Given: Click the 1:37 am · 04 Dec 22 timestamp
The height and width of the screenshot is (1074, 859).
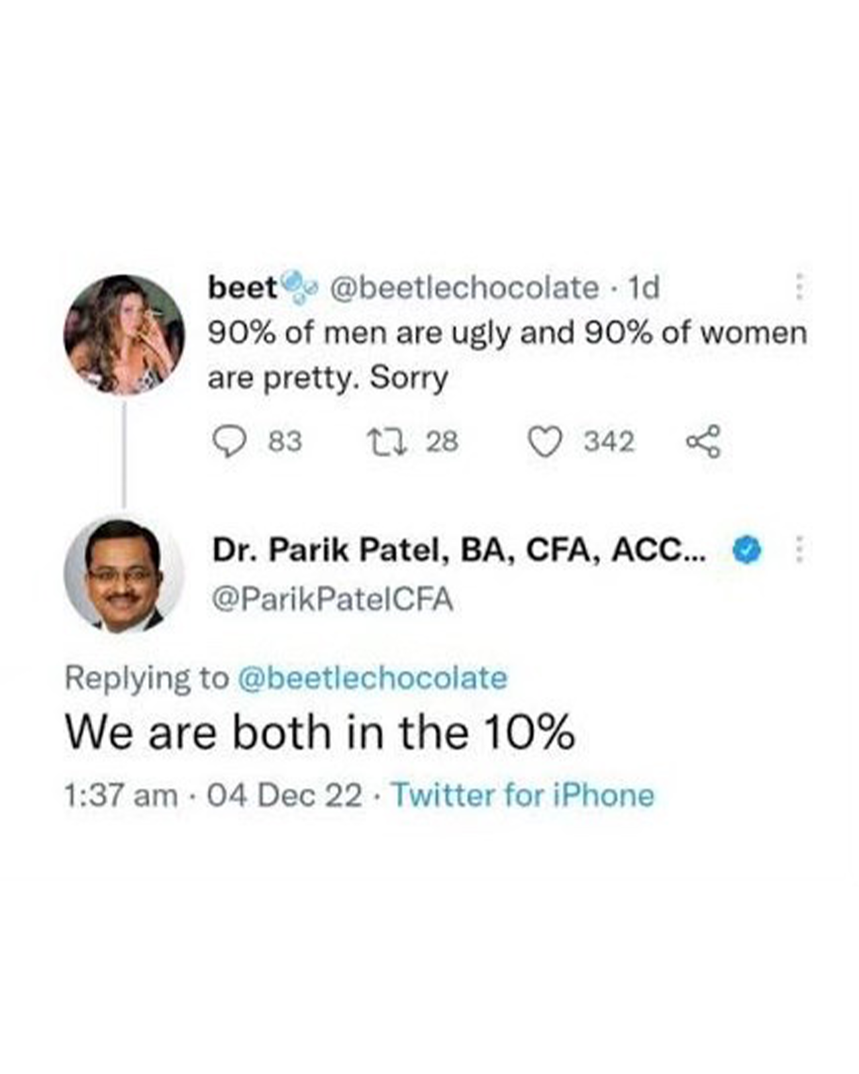Looking at the screenshot, I should tap(213, 795).
